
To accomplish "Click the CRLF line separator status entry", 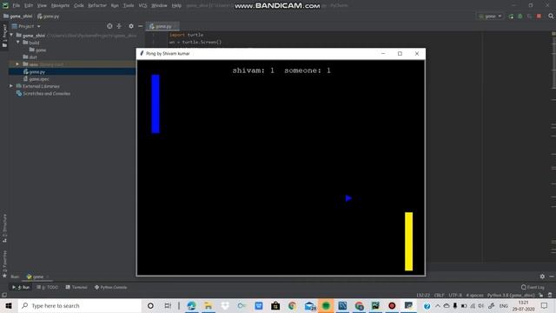I will coord(439,296).
